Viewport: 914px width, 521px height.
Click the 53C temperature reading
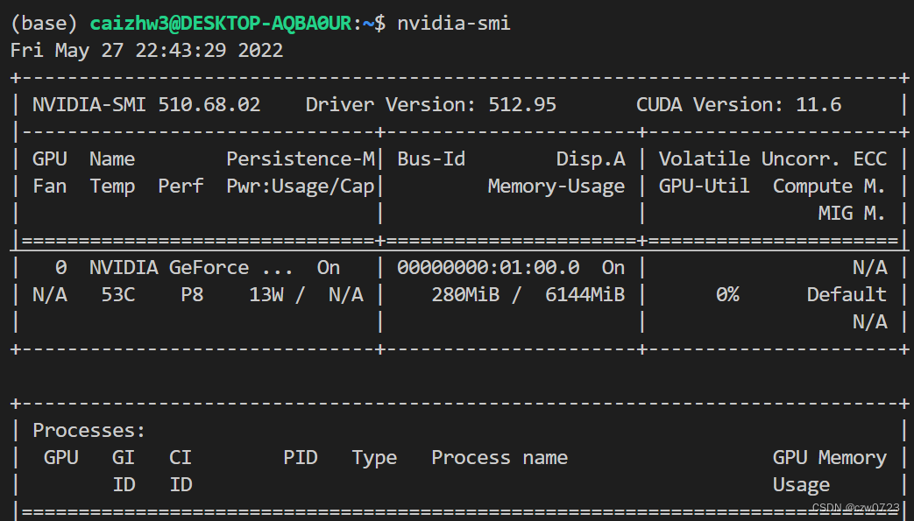pos(117,295)
